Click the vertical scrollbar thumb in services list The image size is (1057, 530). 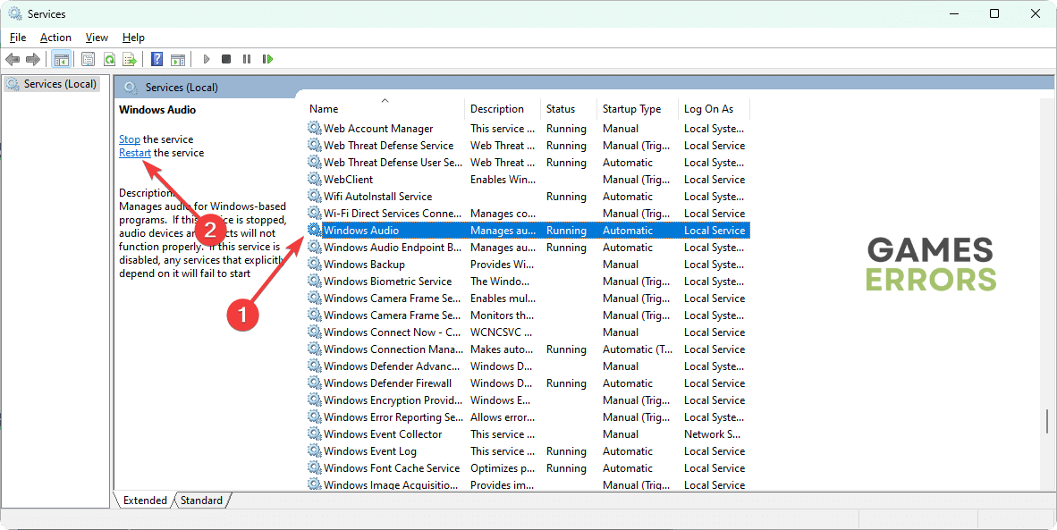click(x=1048, y=420)
